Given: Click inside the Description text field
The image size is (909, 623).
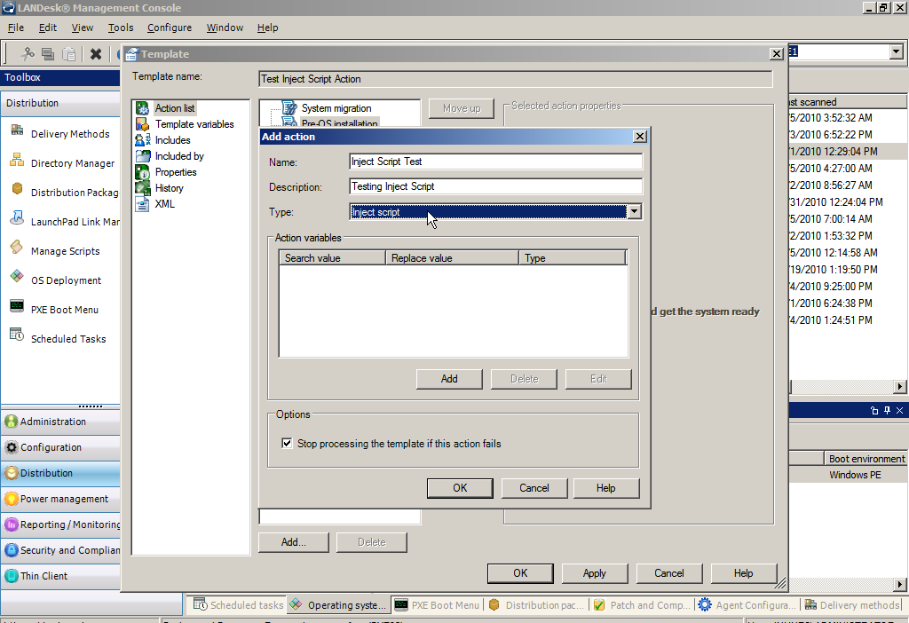Looking at the screenshot, I should [495, 186].
